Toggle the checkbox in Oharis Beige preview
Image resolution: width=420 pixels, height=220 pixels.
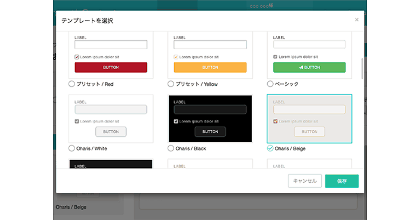point(275,122)
